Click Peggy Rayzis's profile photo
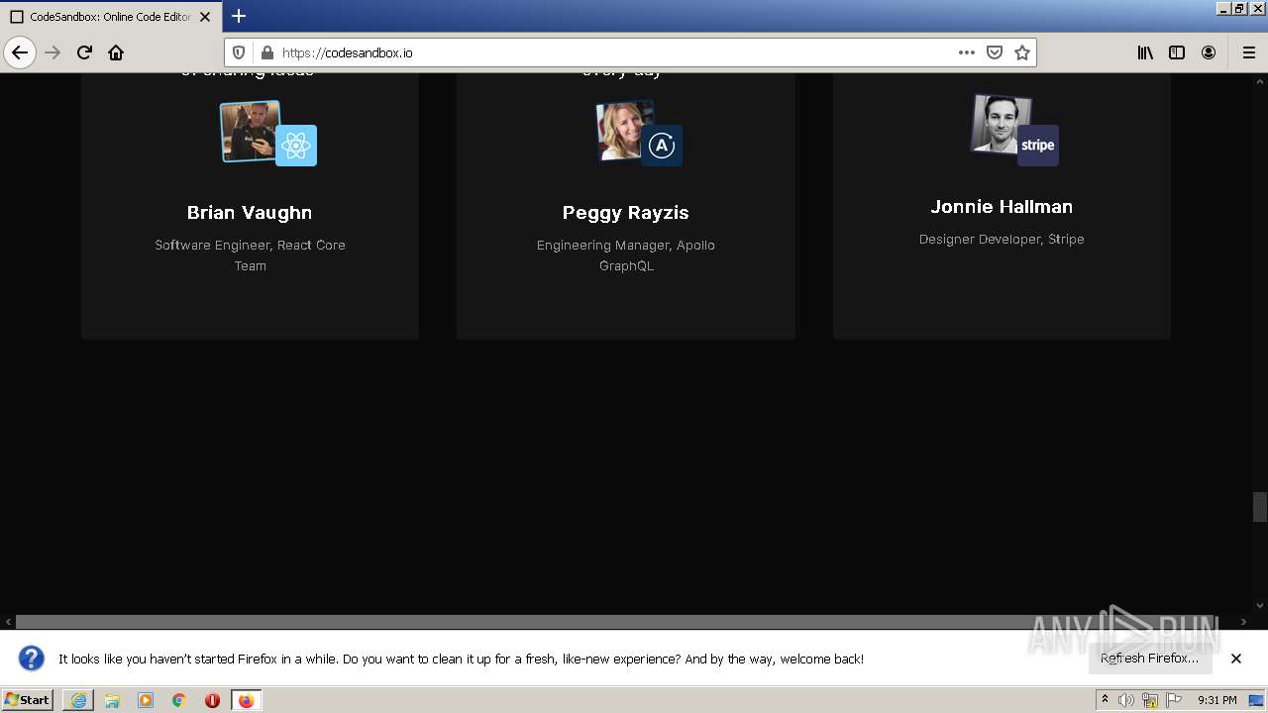The width and height of the screenshot is (1268, 713). tap(624, 131)
